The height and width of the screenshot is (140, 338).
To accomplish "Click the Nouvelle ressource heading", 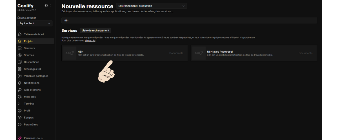I will coord(87,6).
